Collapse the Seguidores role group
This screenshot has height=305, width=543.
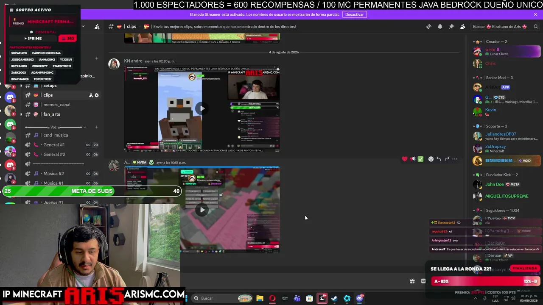pos(496,211)
